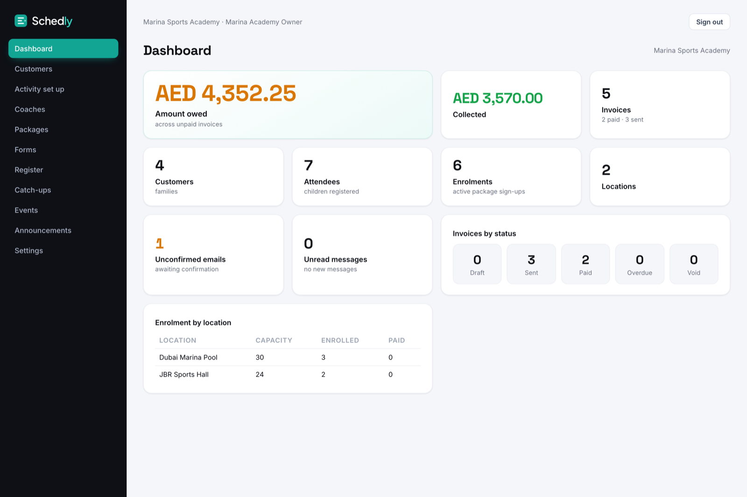The image size is (747, 497).
Task: Select the Draft invoice status tile
Action: point(477,264)
